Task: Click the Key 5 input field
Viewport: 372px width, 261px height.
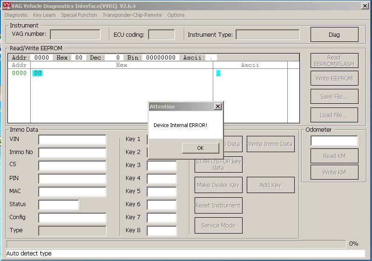Action: click(x=162, y=192)
